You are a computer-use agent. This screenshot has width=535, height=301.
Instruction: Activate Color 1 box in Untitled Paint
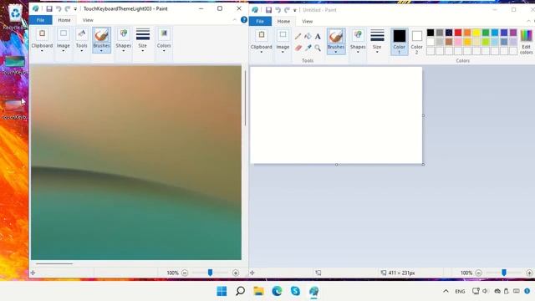pos(400,42)
